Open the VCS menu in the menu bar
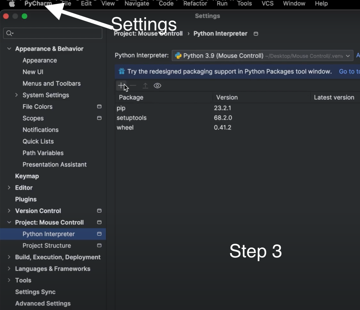This screenshot has height=310, width=360. click(267, 3)
